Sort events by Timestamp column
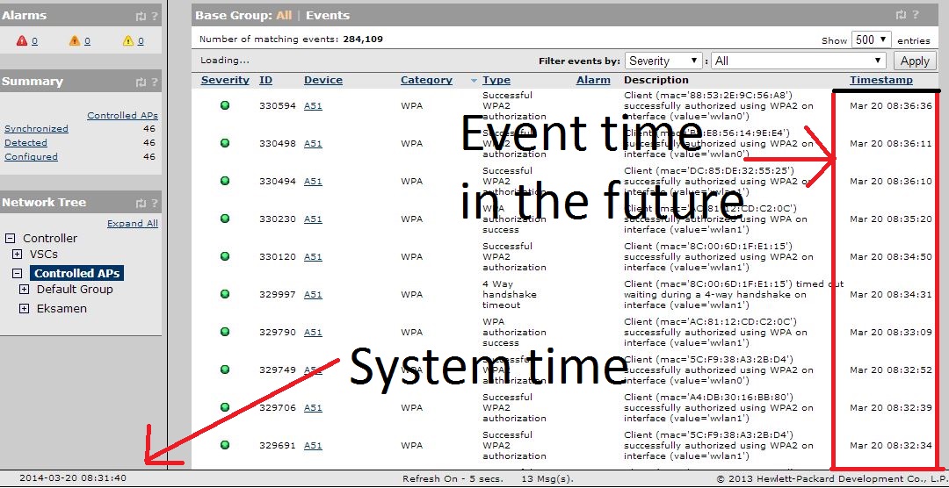 881,80
